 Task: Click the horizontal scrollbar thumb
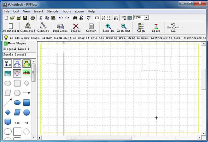tap(99, 138)
